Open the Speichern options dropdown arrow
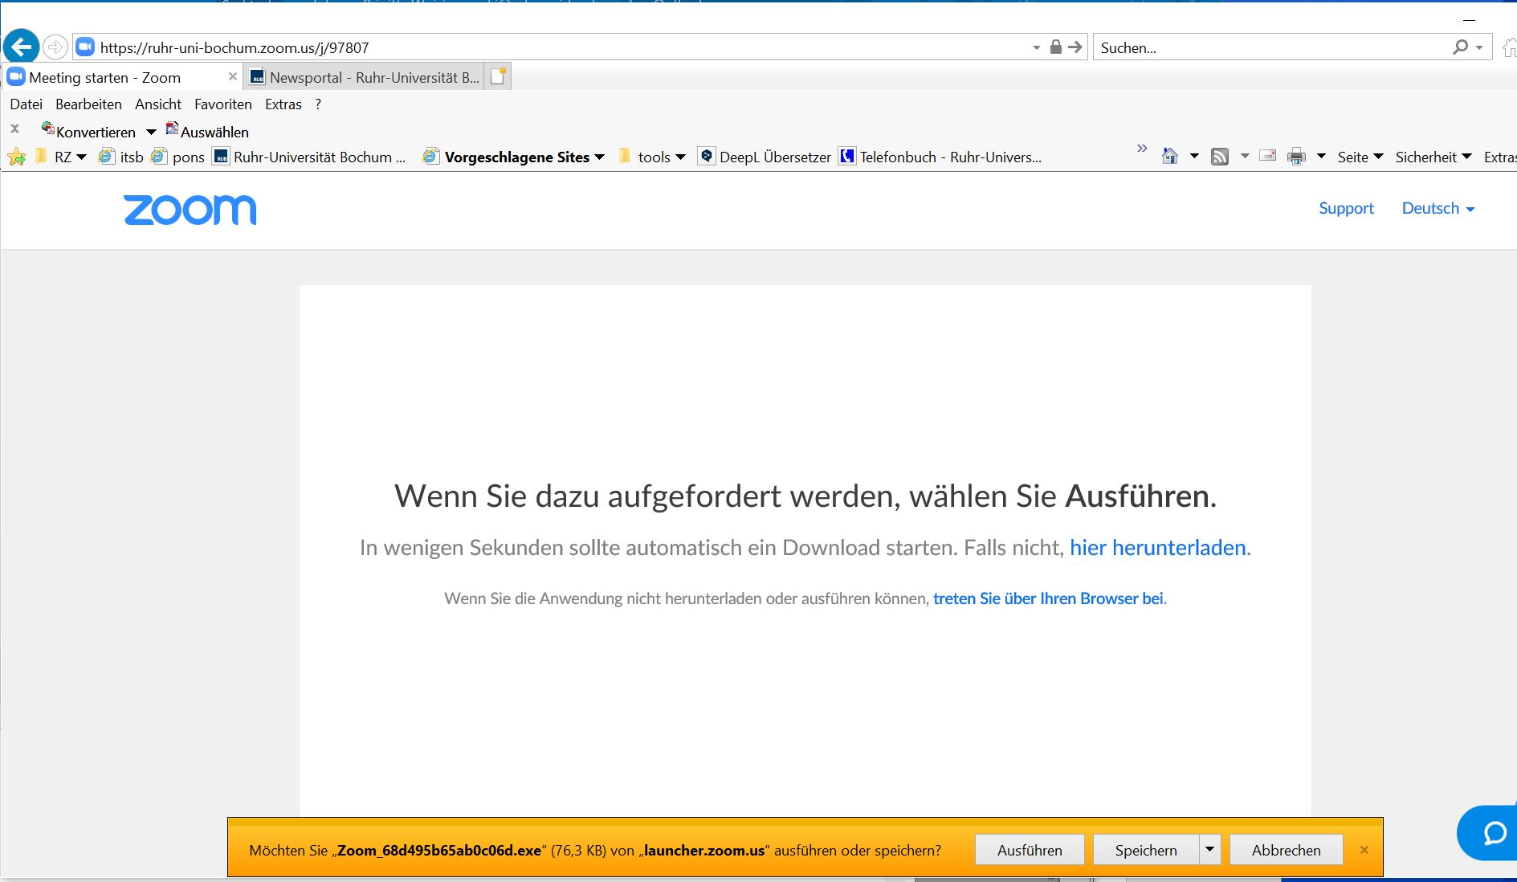This screenshot has width=1517, height=882. 1209,849
